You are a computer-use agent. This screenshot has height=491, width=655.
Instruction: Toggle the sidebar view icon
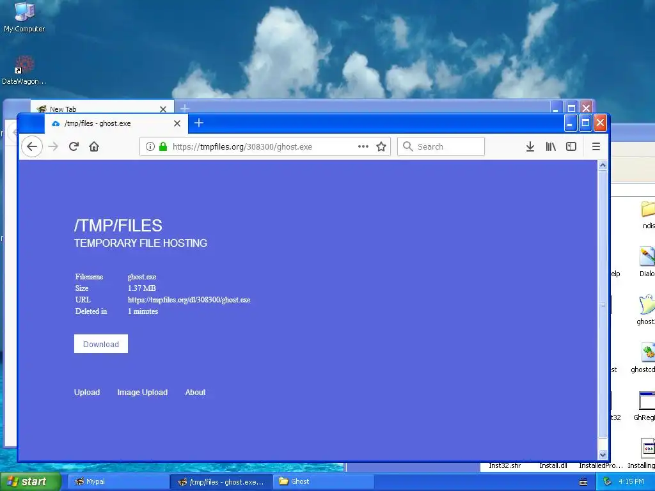(x=571, y=146)
